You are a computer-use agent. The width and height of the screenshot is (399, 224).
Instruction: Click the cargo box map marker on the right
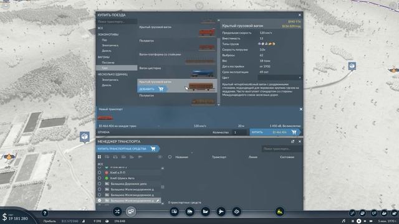point(352,67)
